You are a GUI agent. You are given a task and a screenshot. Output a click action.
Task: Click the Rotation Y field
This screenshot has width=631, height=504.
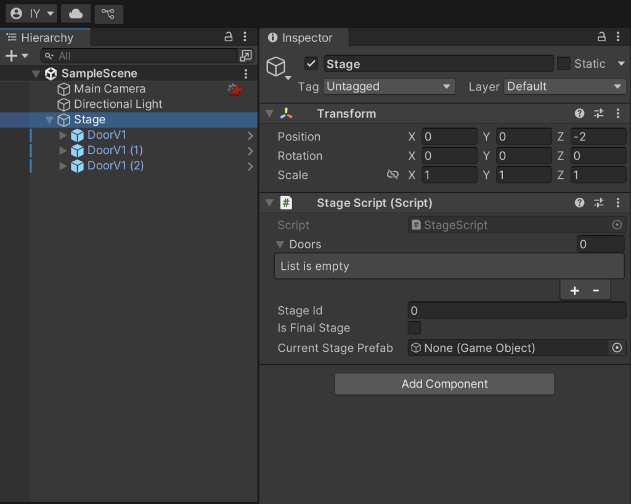tap(524, 156)
